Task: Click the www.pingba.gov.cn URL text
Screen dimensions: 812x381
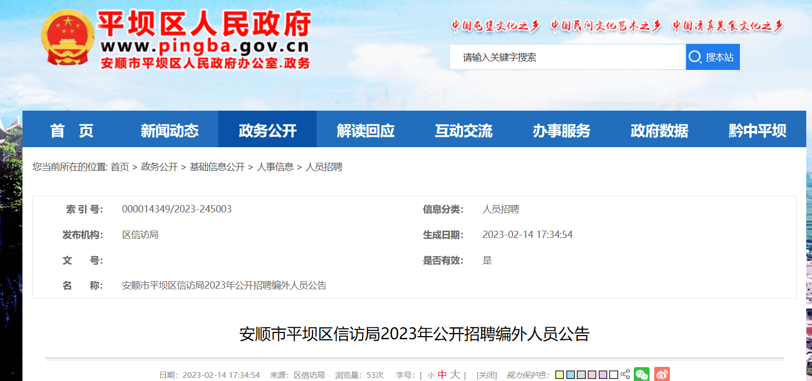Action: click(205, 46)
